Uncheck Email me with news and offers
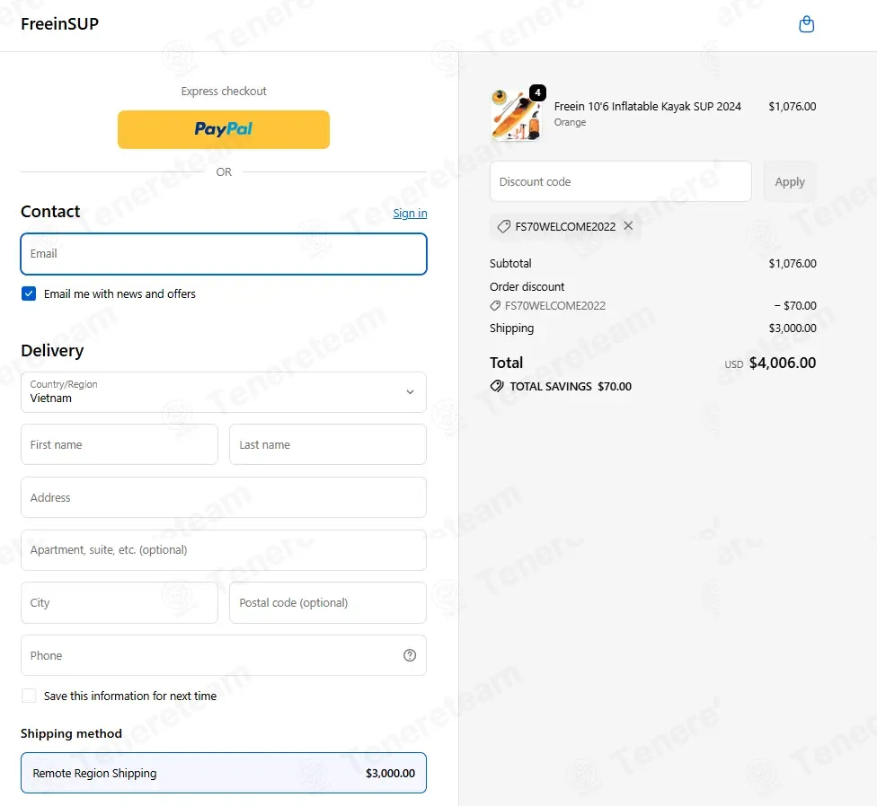The height and width of the screenshot is (806, 877). coord(29,293)
